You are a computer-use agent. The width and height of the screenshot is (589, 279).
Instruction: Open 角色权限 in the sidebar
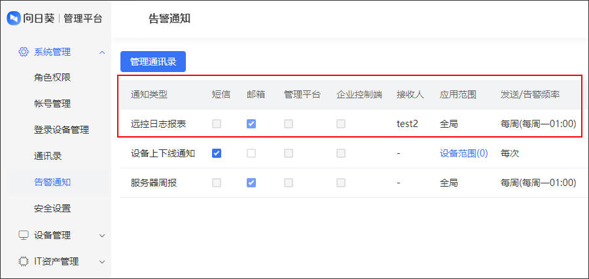tap(52, 77)
